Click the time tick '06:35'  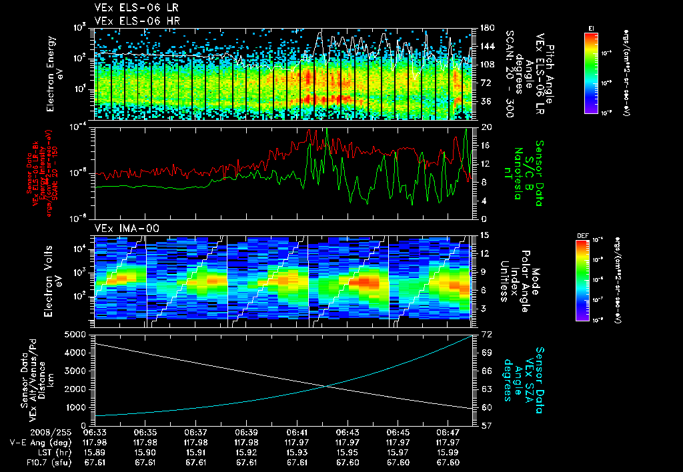pyautogui.click(x=145, y=433)
